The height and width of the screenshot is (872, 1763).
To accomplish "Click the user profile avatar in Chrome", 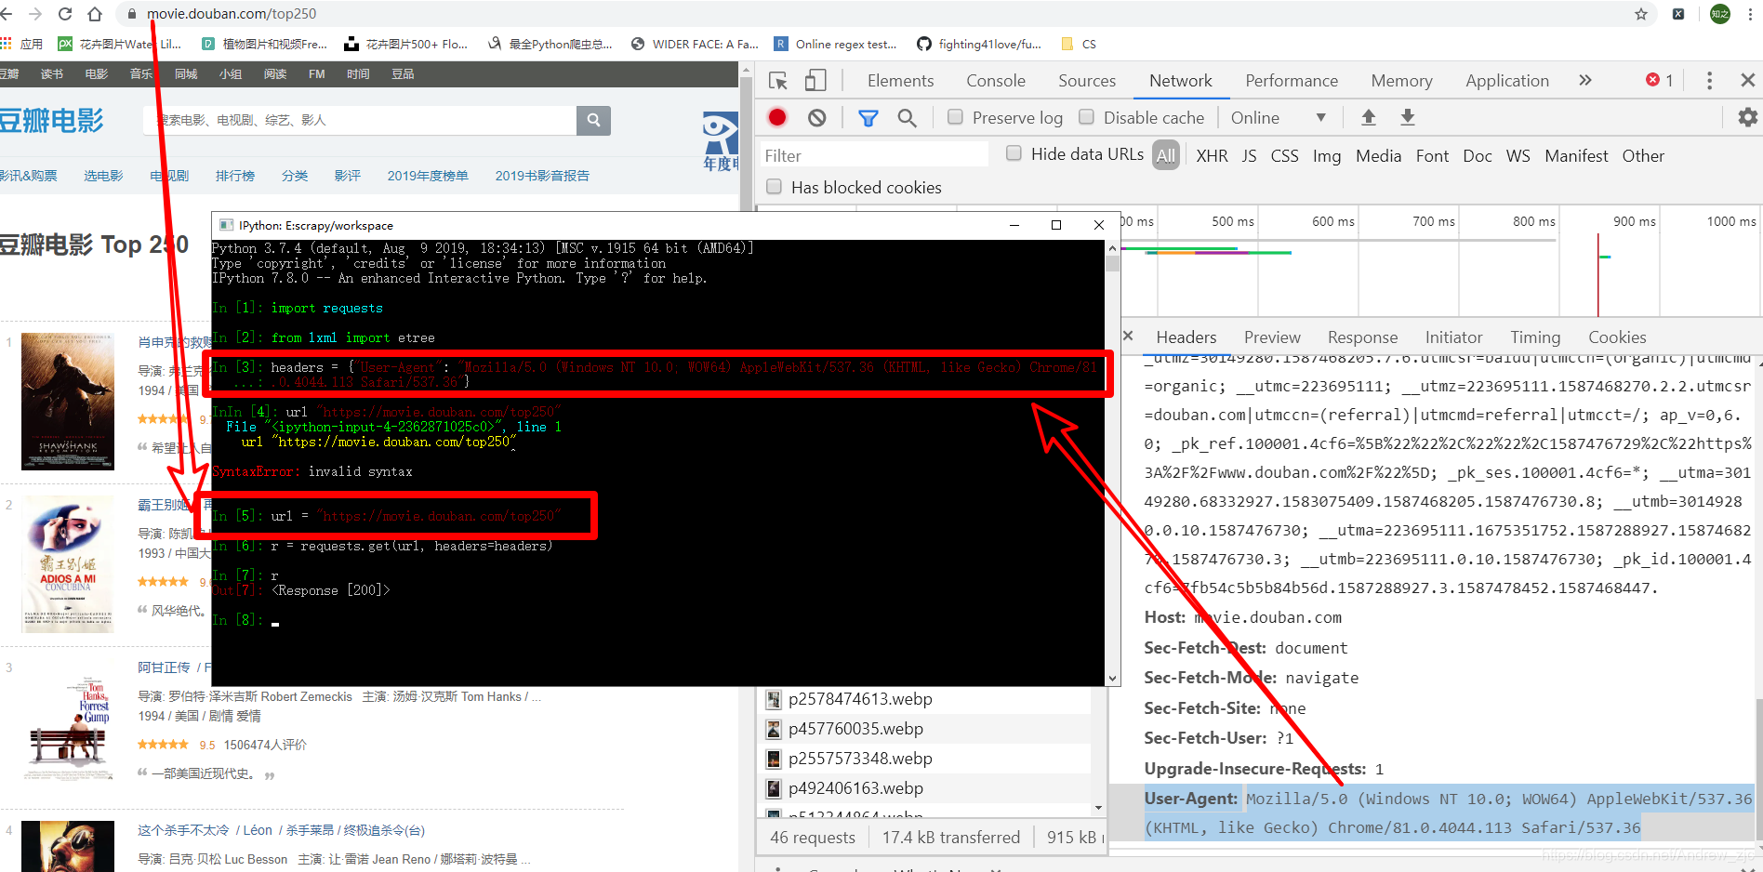I will pos(1720,14).
